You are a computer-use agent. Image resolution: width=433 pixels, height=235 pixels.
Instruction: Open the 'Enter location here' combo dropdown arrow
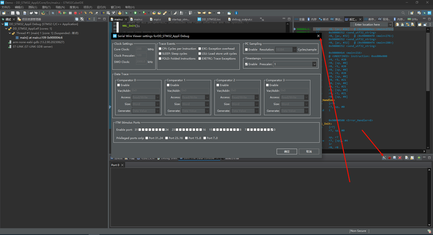[x=390, y=25]
